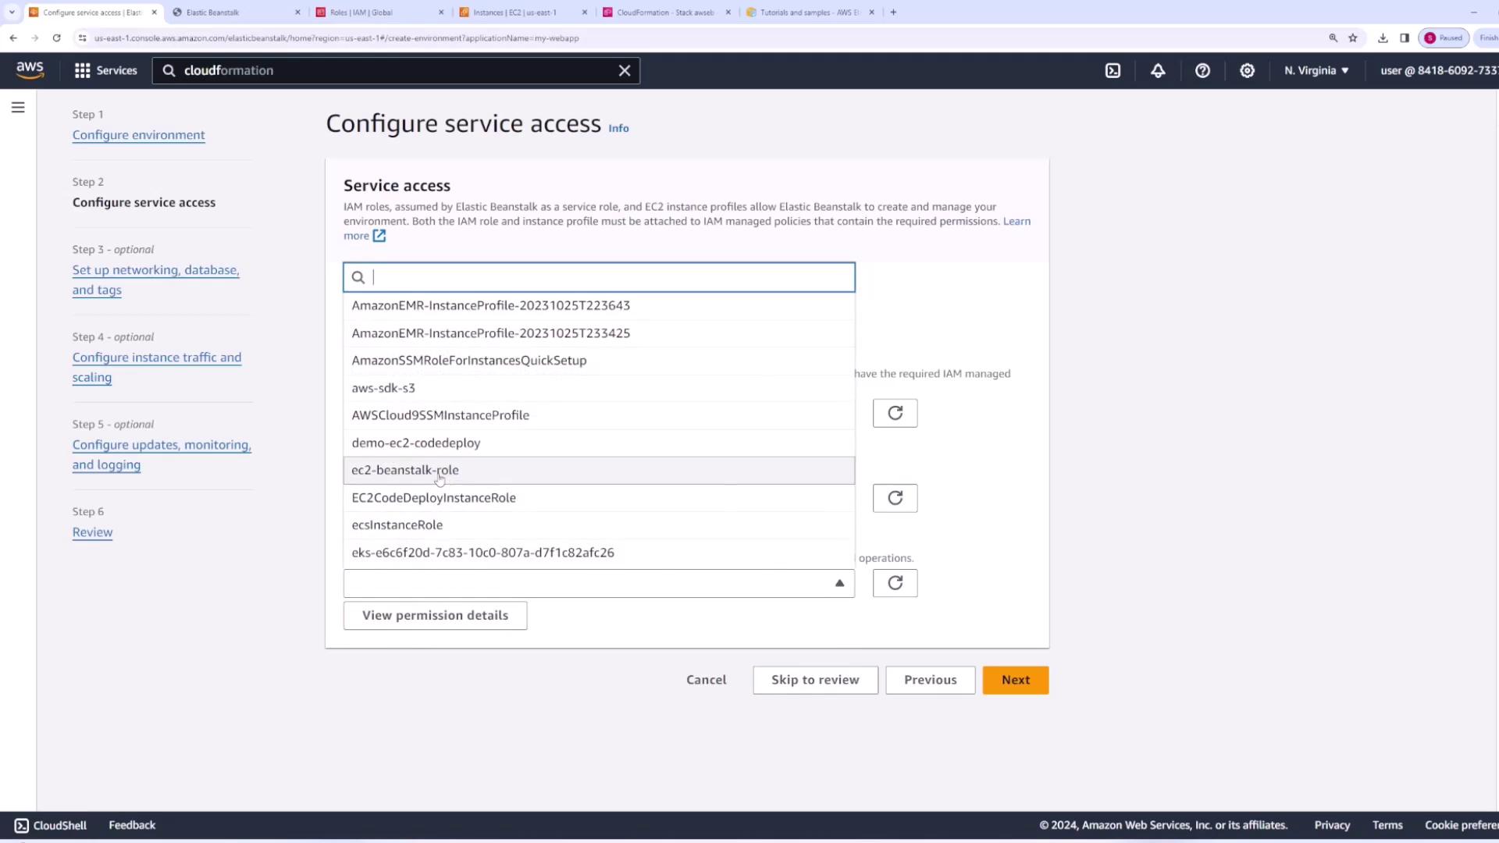Open the Configure environment step link
Screen dimensions: 1499x843
coord(139,135)
